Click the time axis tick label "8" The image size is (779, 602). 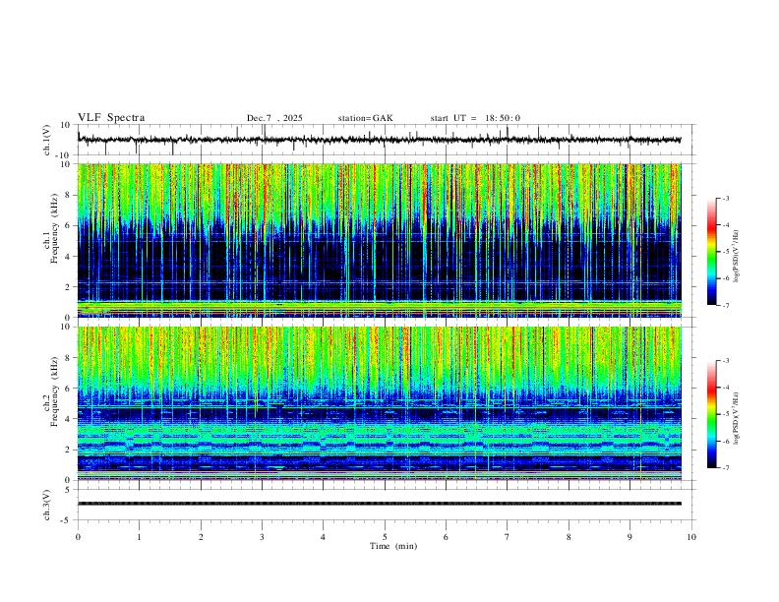569,537
